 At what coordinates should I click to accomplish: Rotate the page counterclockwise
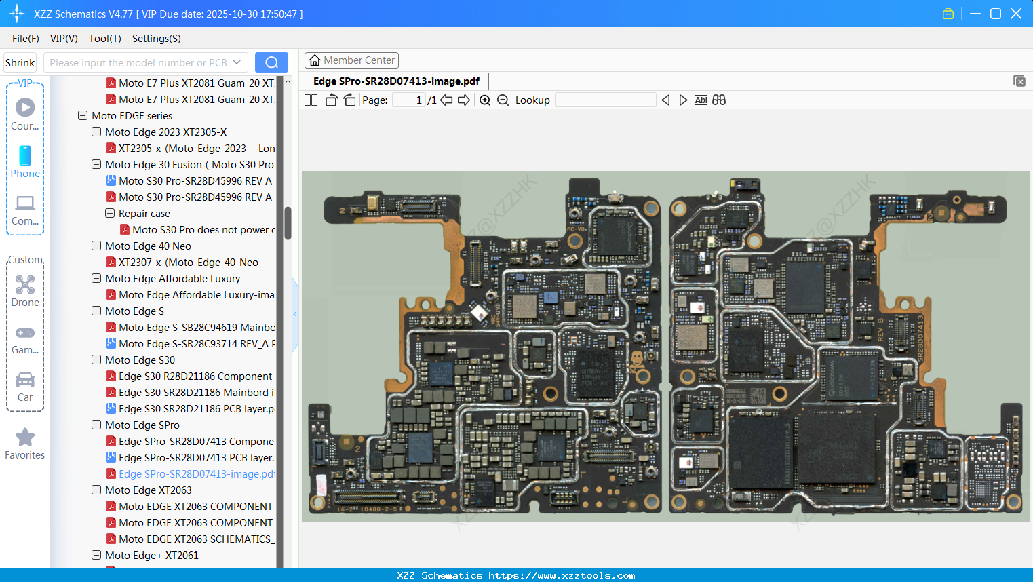(x=331, y=100)
